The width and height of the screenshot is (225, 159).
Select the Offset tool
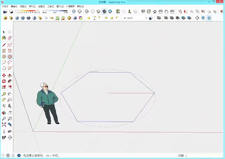coord(10,87)
